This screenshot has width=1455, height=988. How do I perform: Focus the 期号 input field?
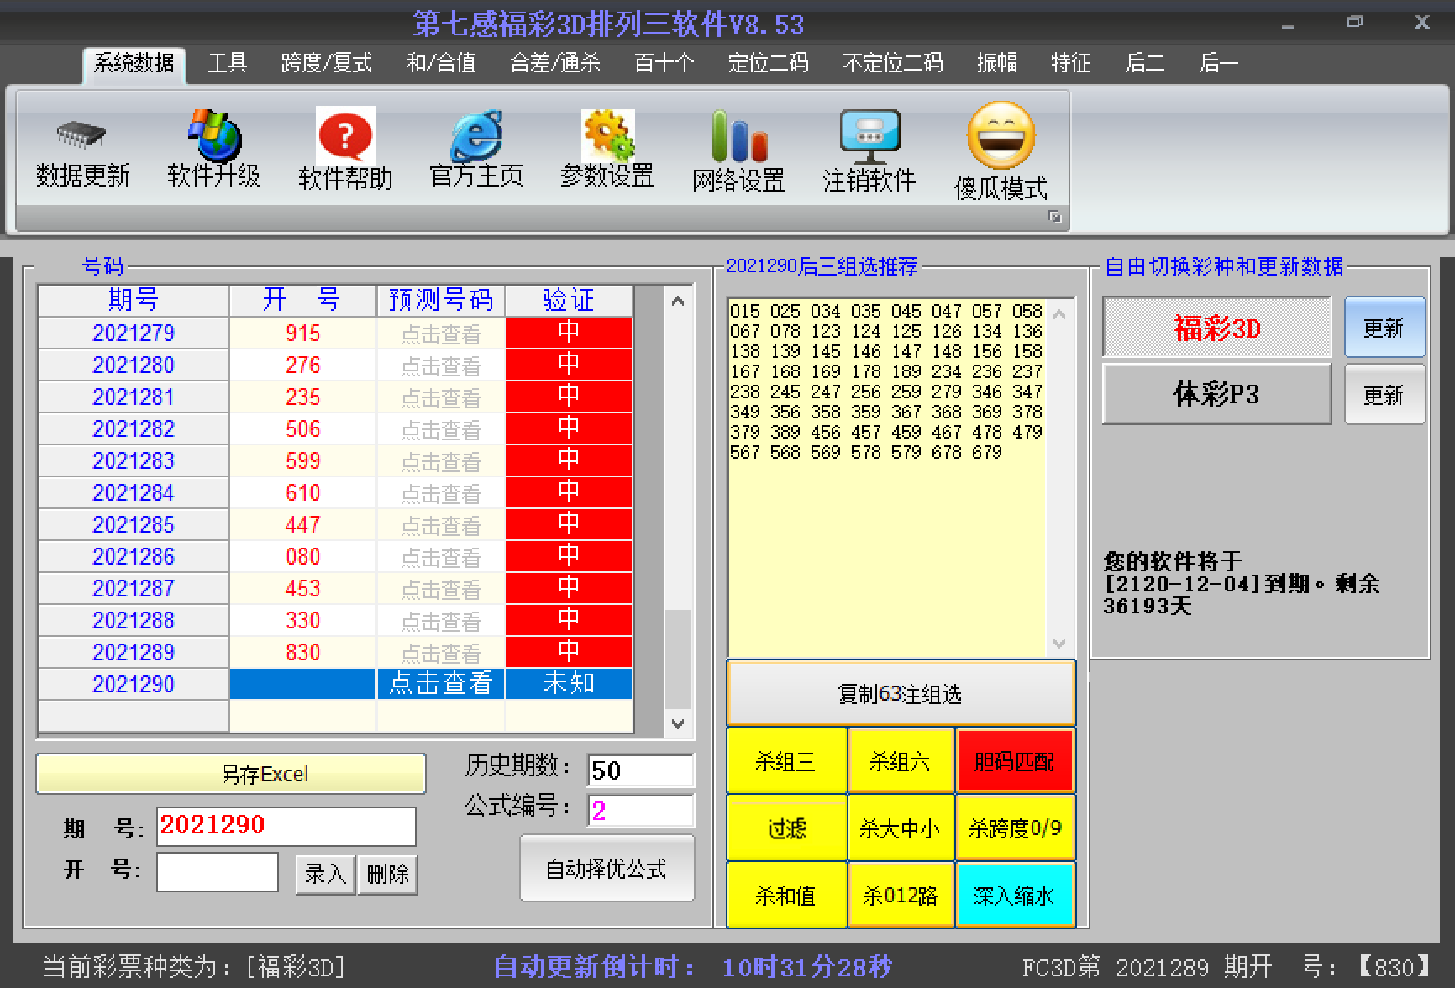(x=286, y=826)
